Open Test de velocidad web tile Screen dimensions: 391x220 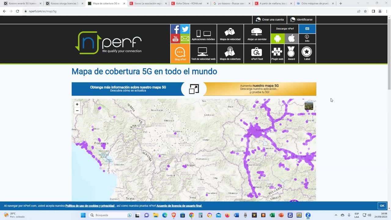pos(203,54)
